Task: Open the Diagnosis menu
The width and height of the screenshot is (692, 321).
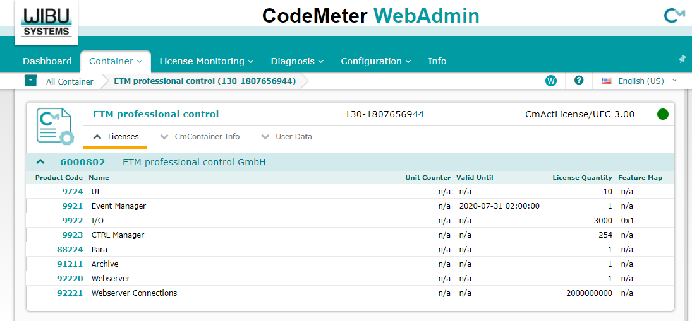Action: click(x=297, y=61)
